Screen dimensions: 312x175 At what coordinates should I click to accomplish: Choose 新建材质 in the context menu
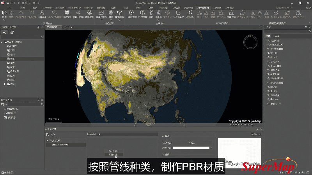coord(113,154)
